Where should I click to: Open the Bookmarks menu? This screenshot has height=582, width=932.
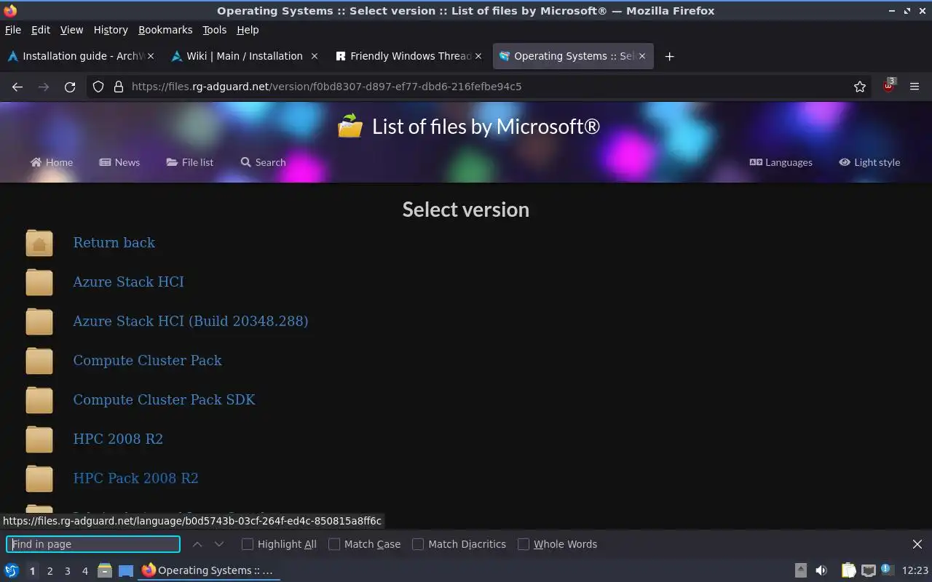(x=165, y=30)
